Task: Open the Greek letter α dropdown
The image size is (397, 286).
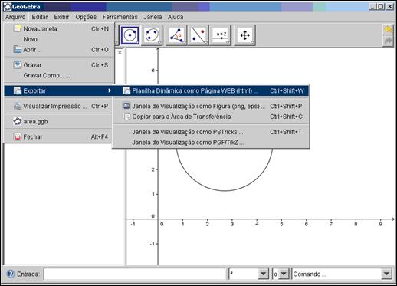Action: click(284, 274)
